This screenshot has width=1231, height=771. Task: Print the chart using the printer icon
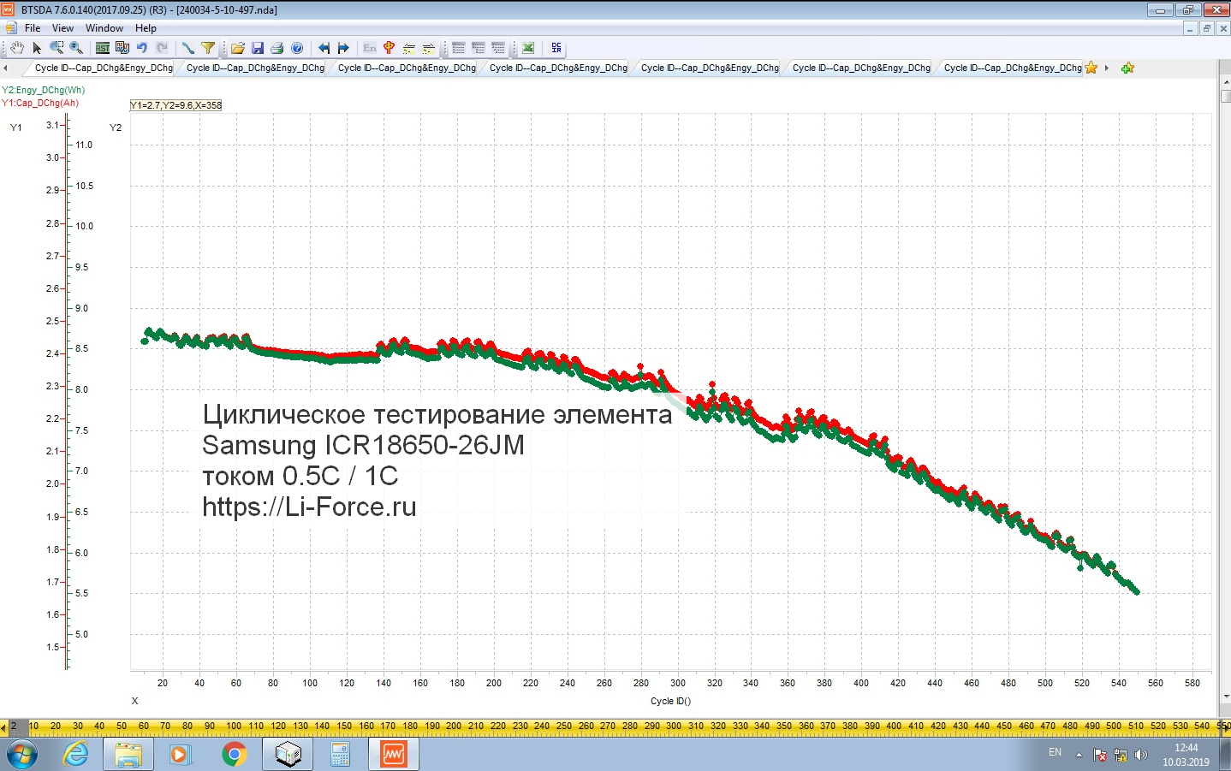[x=277, y=48]
